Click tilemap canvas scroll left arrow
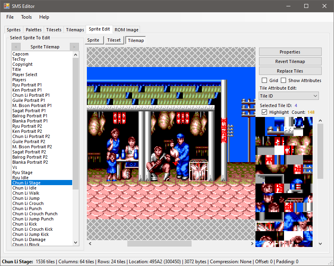The width and height of the screenshot is (334, 266). 90,243
